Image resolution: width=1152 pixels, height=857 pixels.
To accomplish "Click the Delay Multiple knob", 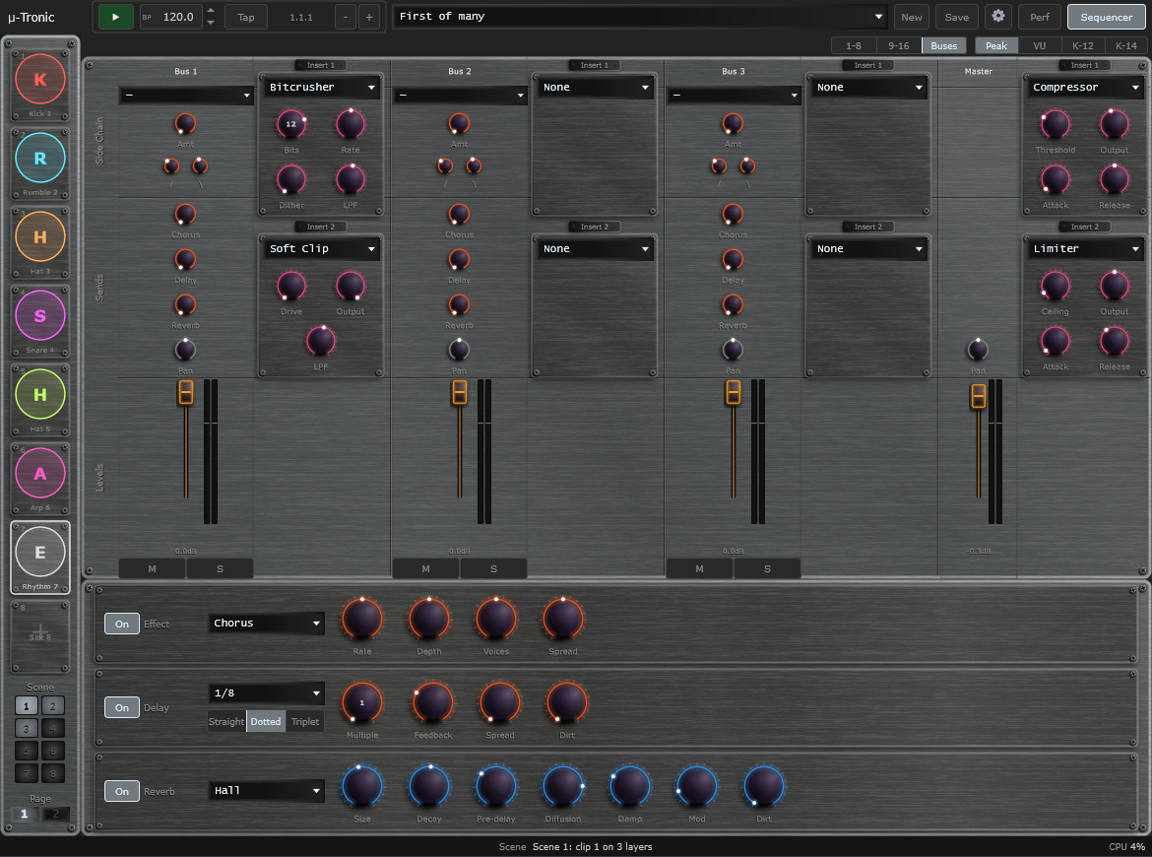I will 362,702.
